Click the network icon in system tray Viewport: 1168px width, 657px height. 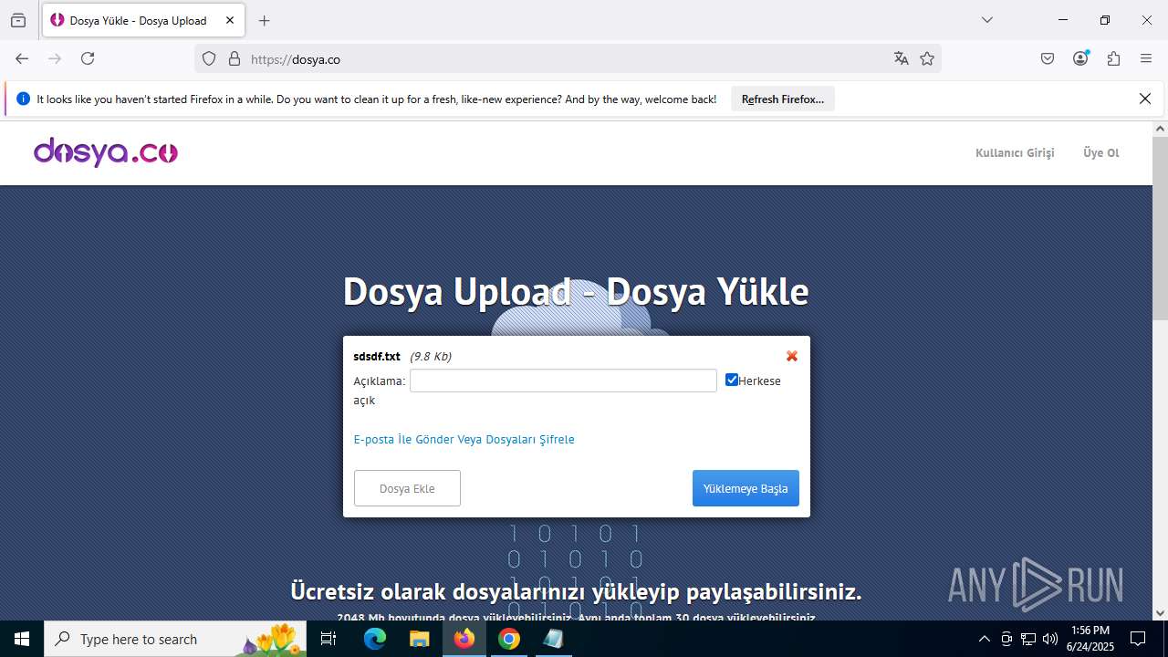[x=1028, y=639]
